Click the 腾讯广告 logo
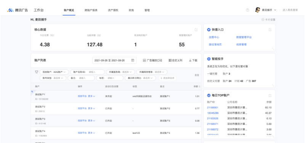305x143 pixels. tap(18, 10)
